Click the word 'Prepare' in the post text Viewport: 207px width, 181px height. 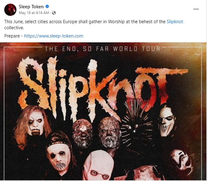coord(12,36)
